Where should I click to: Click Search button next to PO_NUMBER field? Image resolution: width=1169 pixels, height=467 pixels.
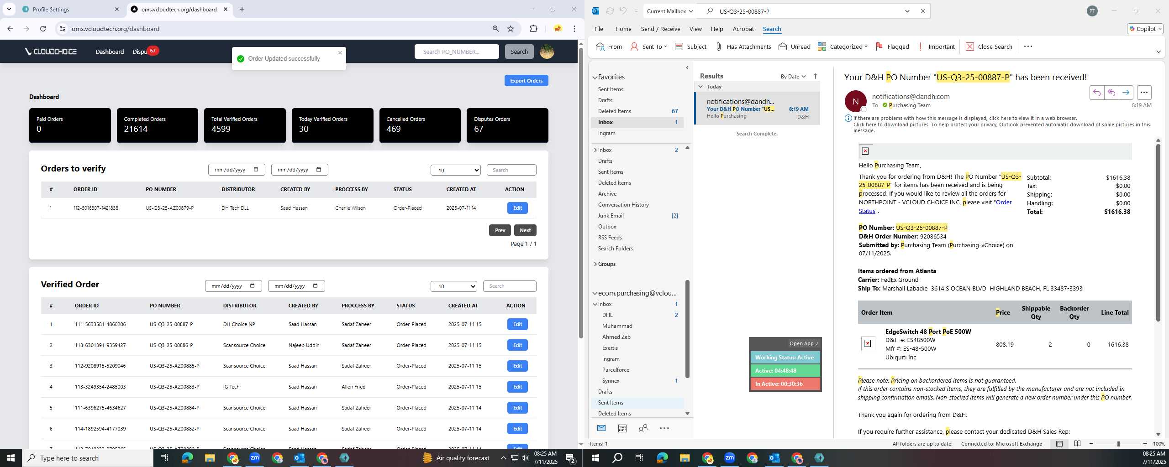(519, 52)
